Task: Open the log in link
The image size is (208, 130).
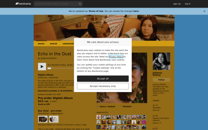Action: (x=188, y=4)
